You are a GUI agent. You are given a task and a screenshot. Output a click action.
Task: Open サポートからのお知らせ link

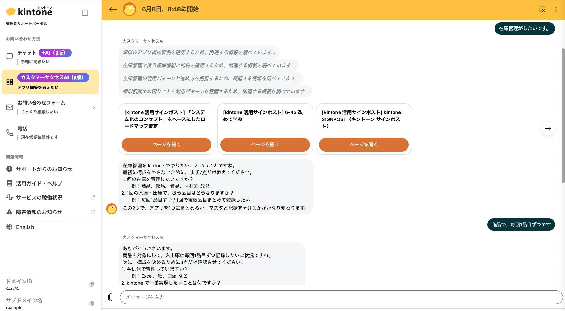[x=44, y=169]
